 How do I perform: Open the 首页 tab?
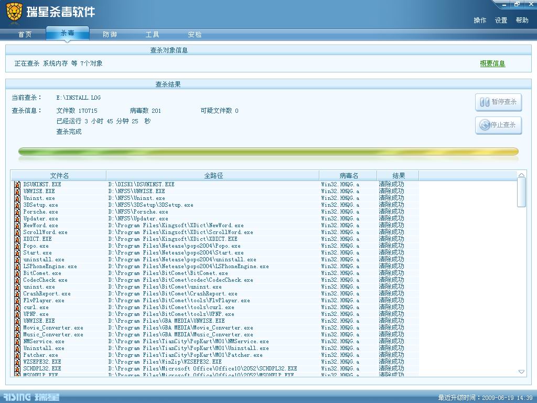(x=25, y=35)
